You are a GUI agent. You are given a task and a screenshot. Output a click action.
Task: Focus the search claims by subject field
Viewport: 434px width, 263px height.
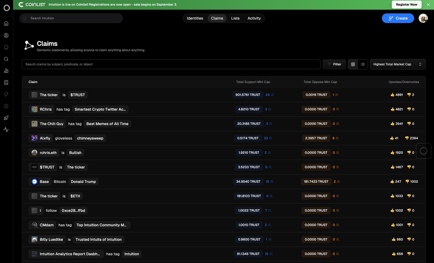click(171, 64)
